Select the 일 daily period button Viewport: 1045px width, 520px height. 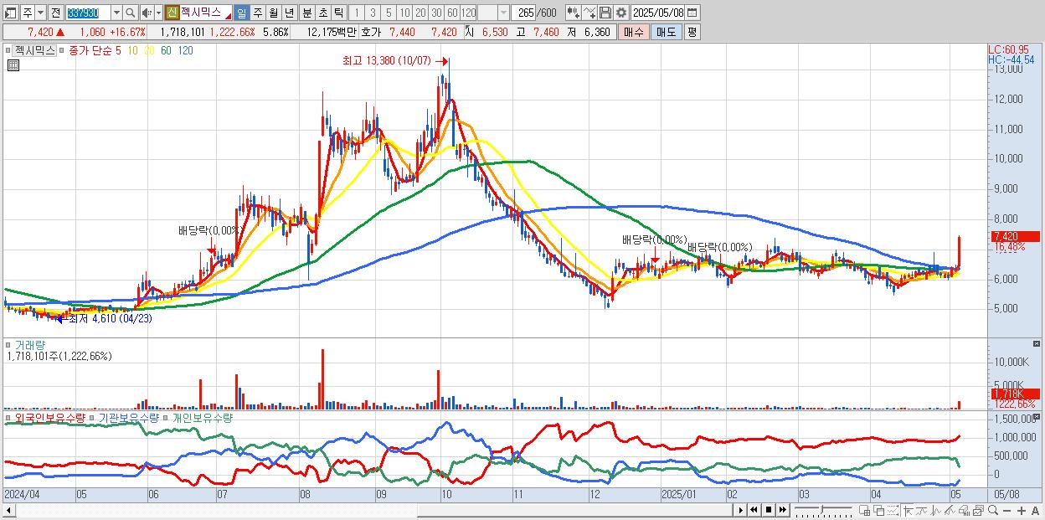[x=242, y=13]
